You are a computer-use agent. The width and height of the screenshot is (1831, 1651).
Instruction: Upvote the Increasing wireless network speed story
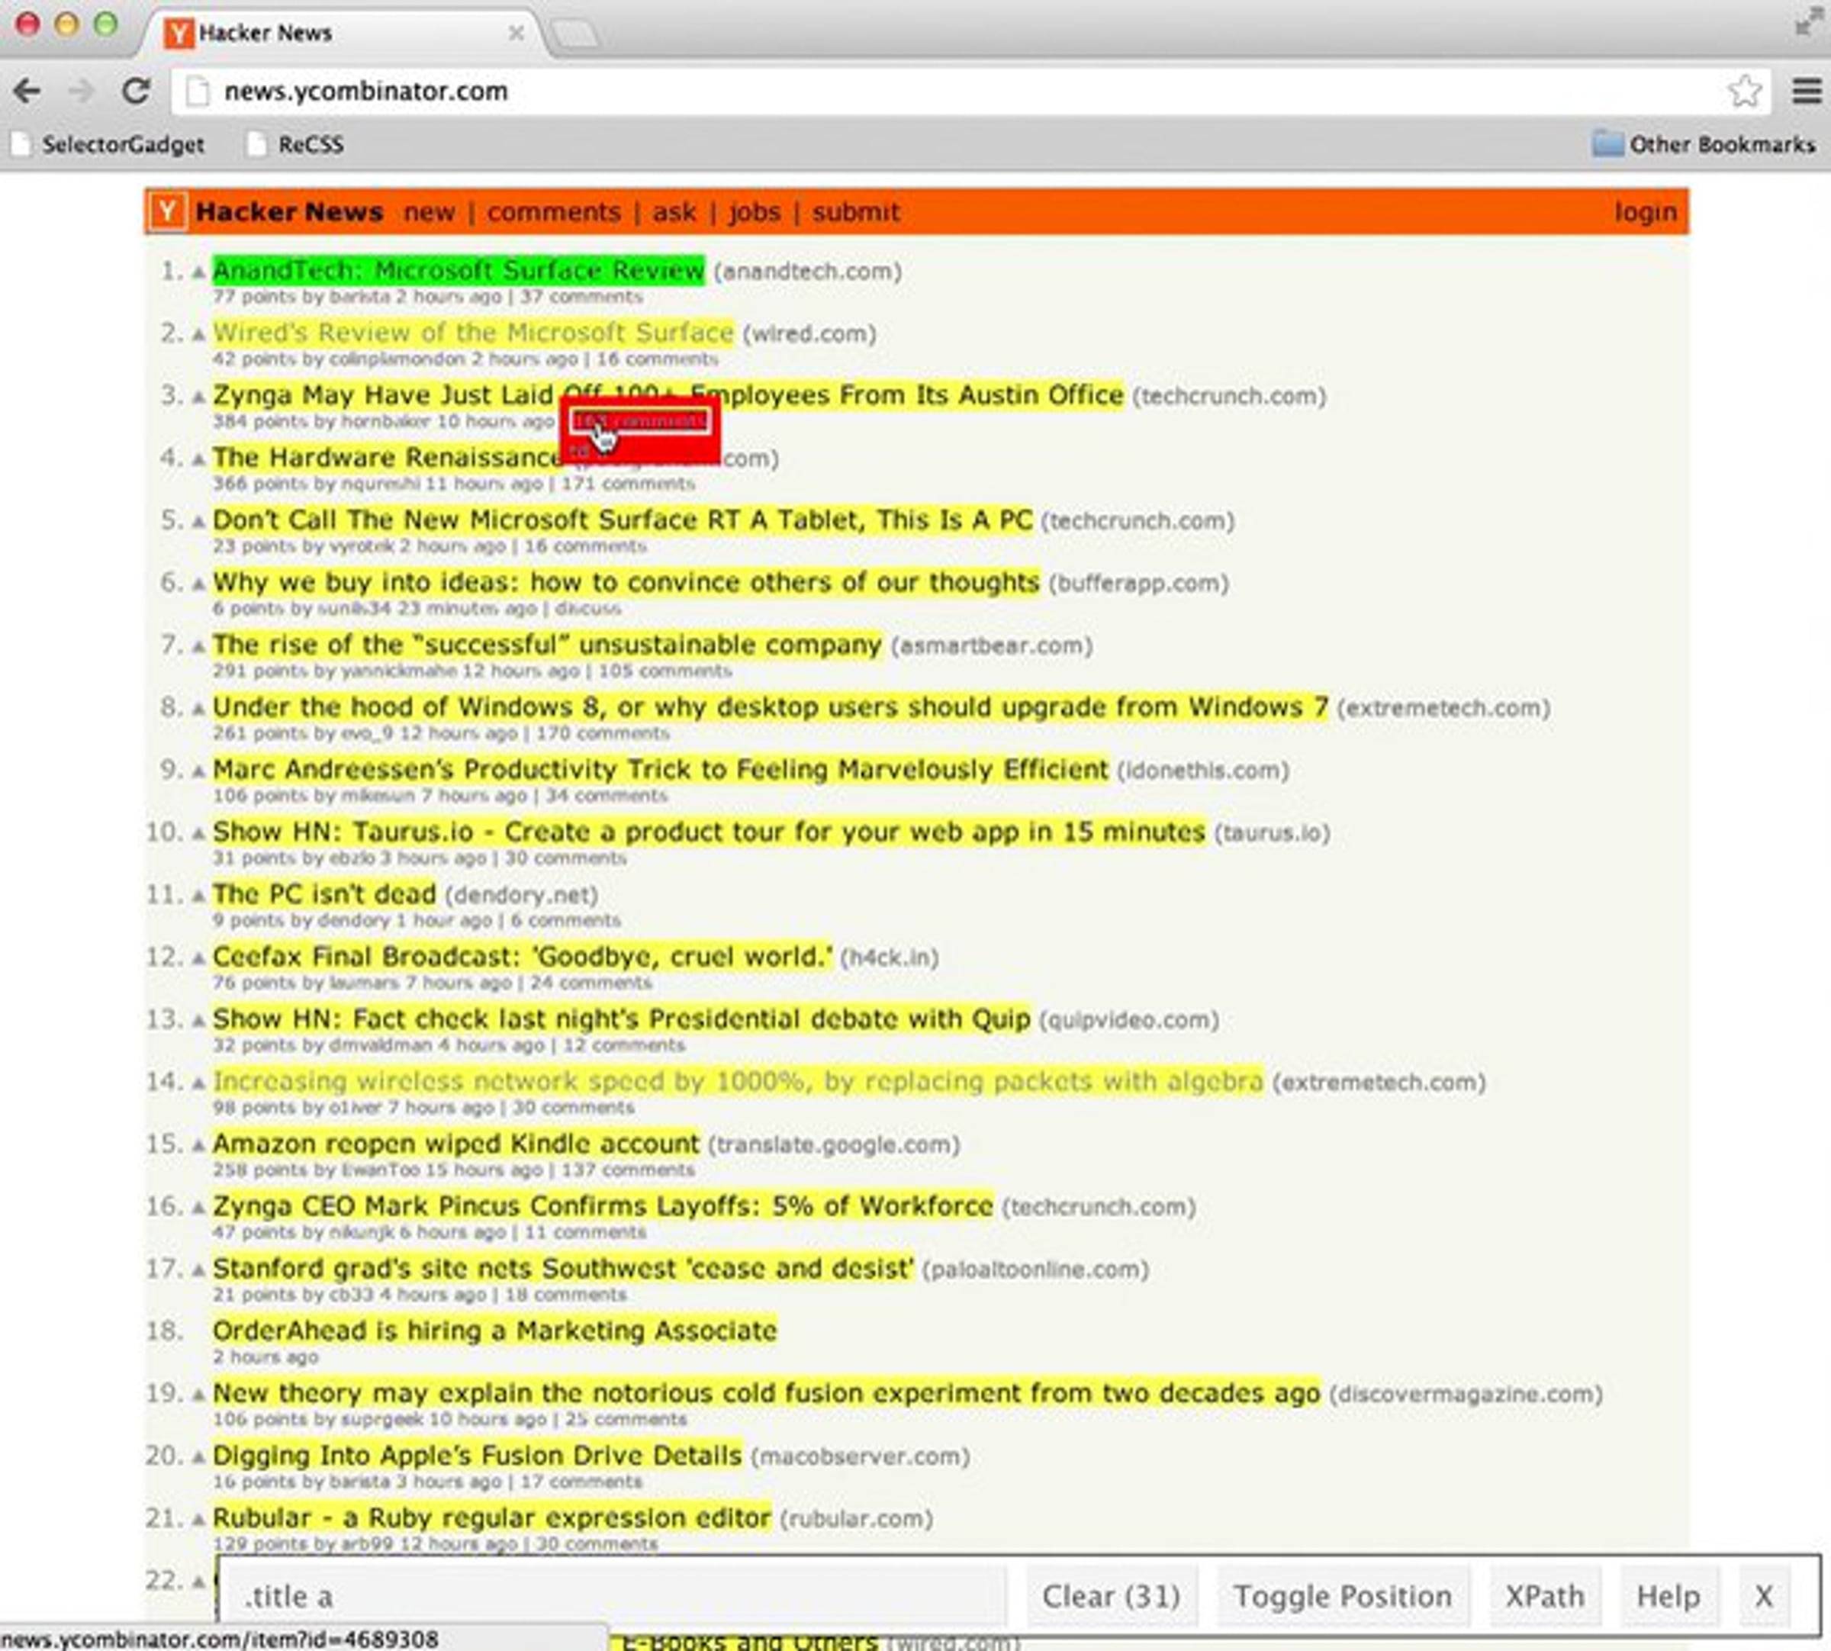pyautogui.click(x=198, y=1082)
